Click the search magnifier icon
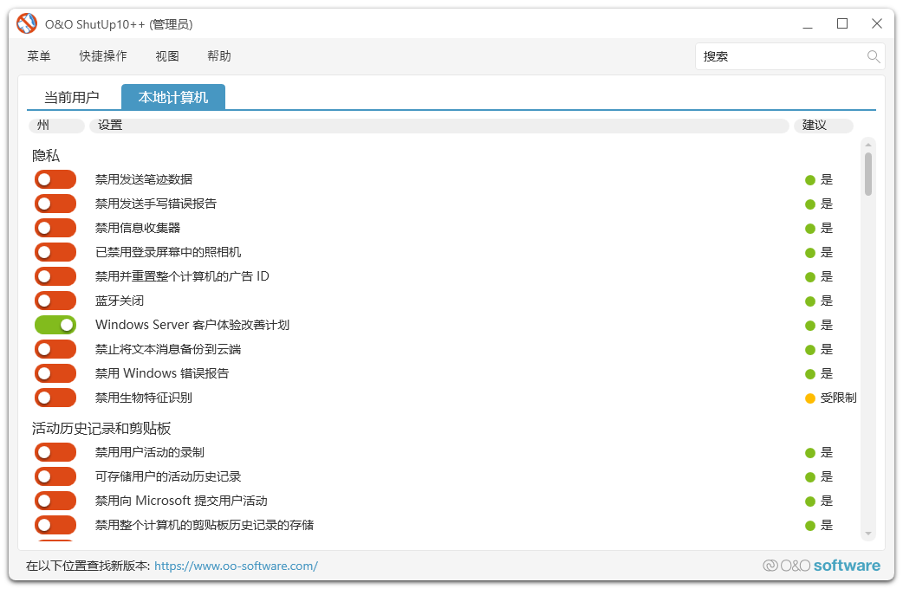This screenshot has width=903, height=589. [874, 57]
